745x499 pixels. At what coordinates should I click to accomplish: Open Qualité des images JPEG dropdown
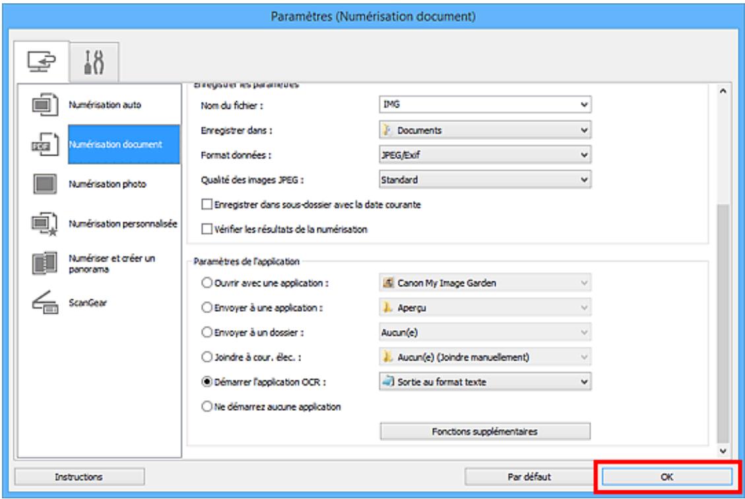485,179
